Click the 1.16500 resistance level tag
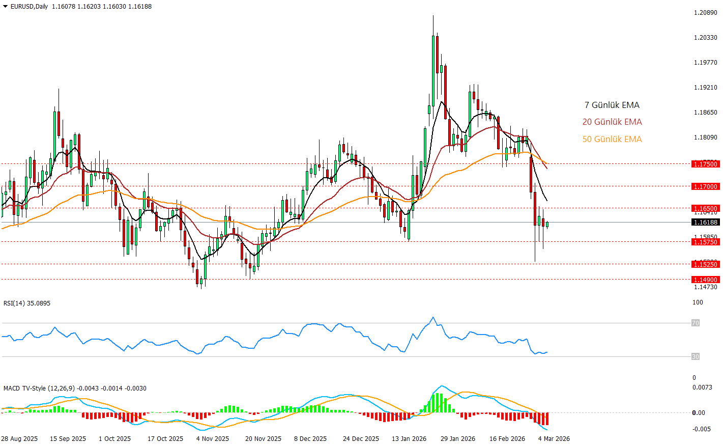The image size is (723, 445). [x=705, y=208]
